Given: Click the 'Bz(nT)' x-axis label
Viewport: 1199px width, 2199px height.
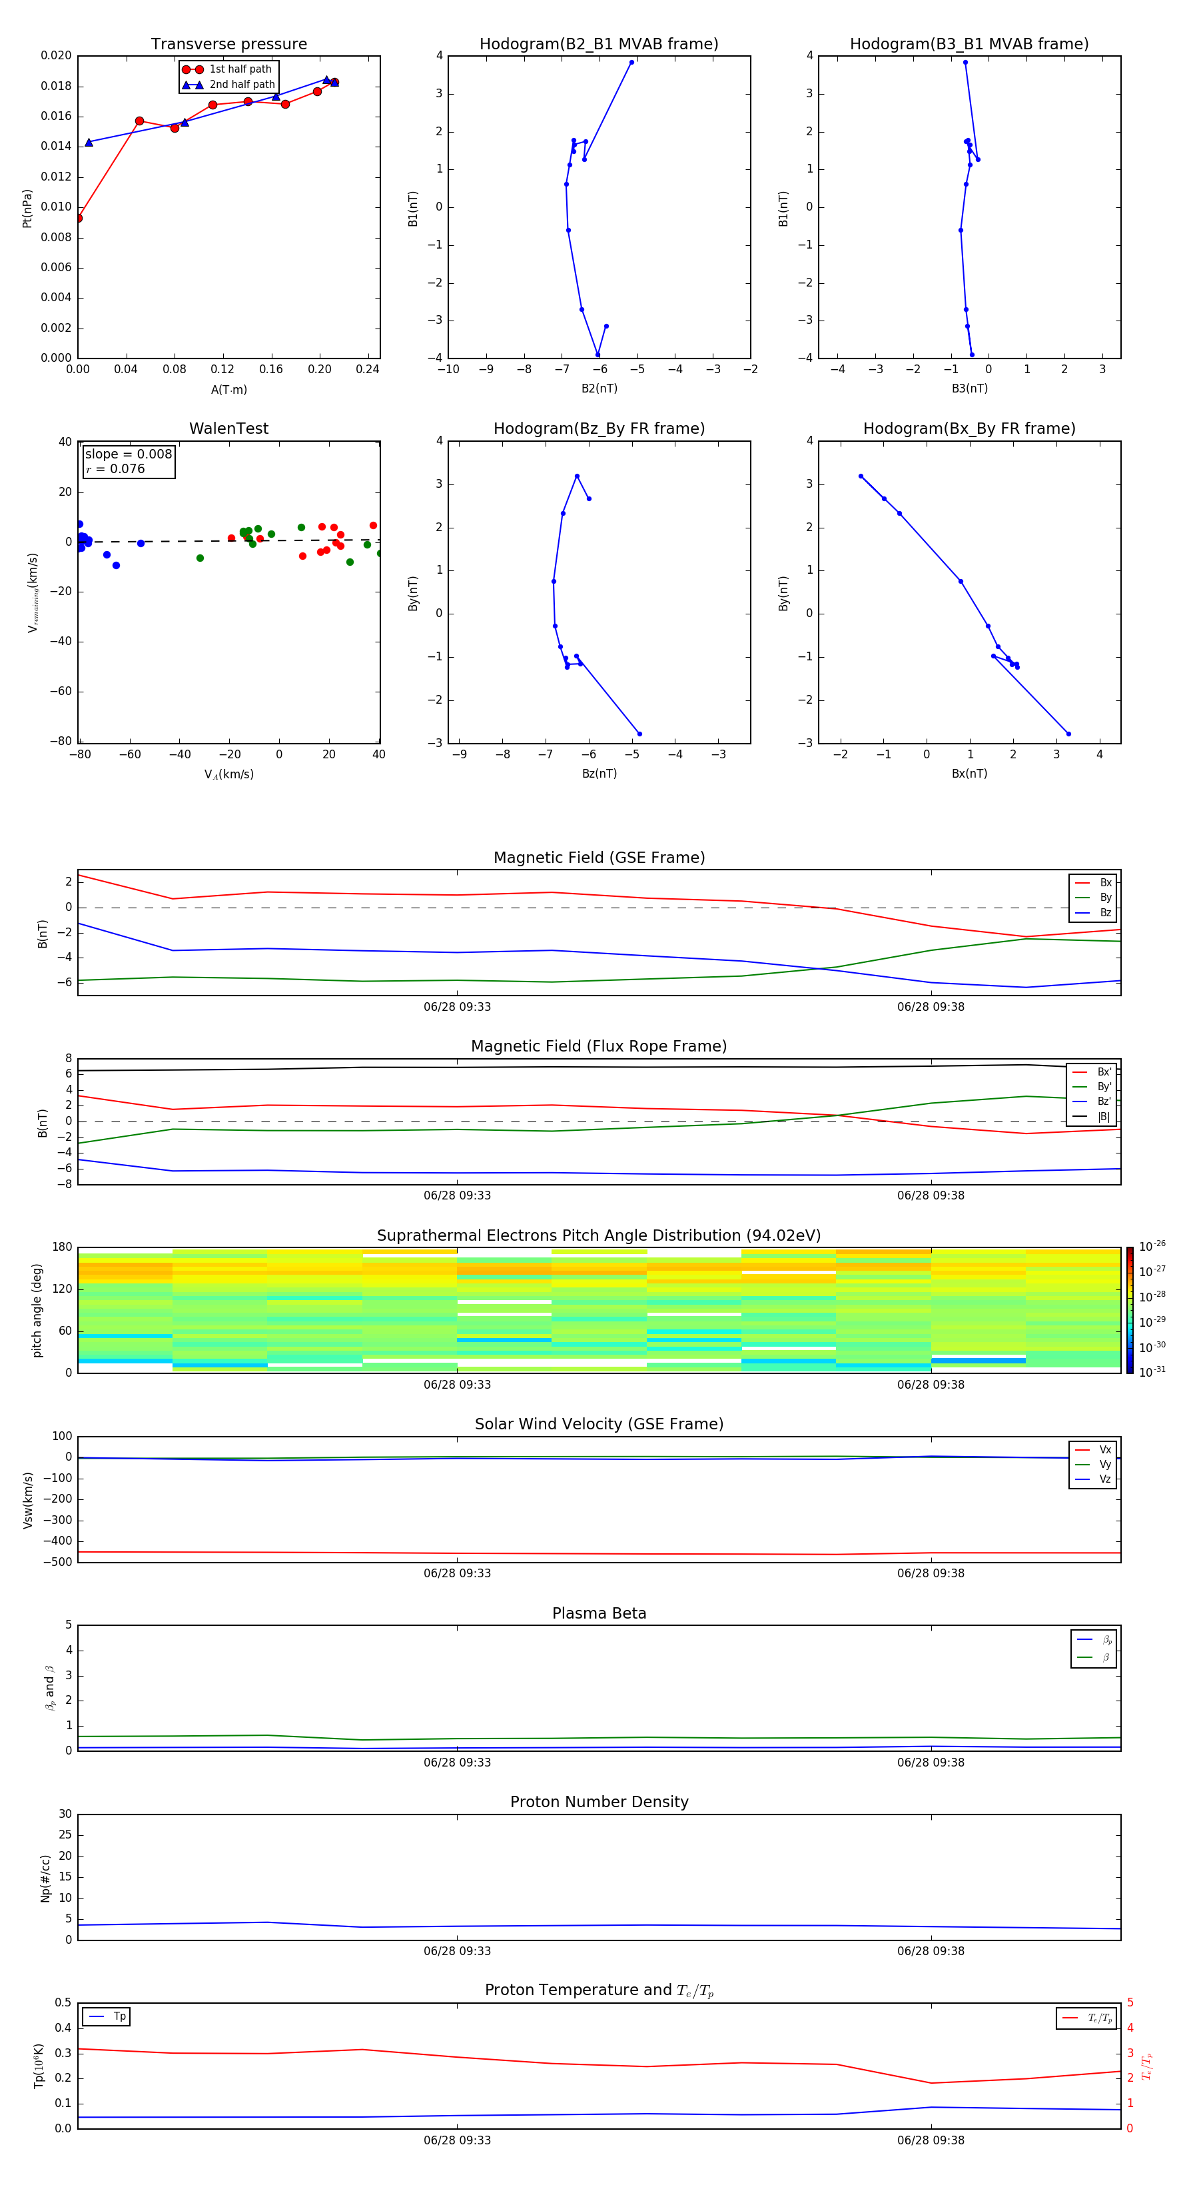Looking at the screenshot, I should click(599, 774).
